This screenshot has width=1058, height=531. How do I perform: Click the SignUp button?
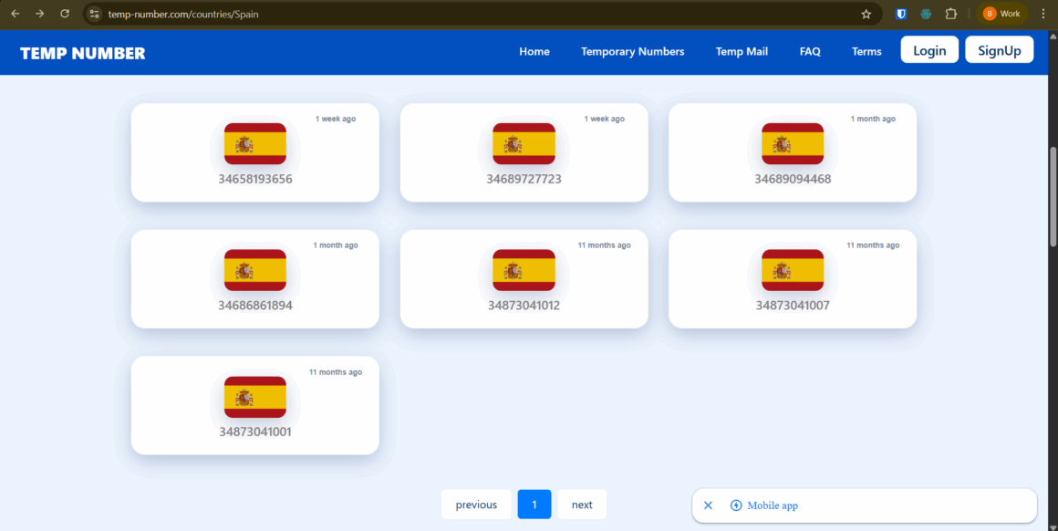pyautogui.click(x=999, y=50)
